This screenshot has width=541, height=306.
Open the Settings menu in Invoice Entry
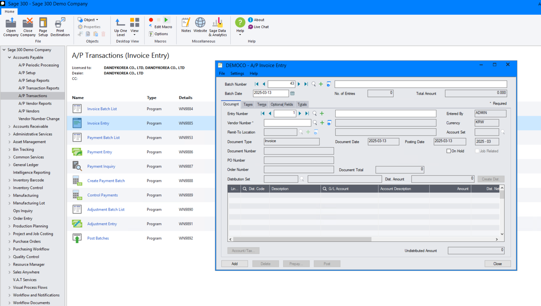[237, 73]
